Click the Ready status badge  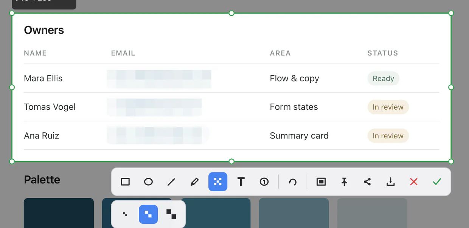(x=383, y=78)
